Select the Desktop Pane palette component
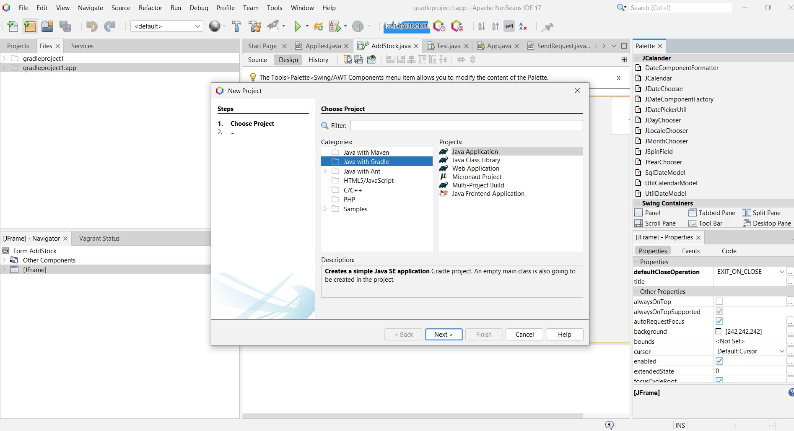This screenshot has height=431, width=794. 767,223
